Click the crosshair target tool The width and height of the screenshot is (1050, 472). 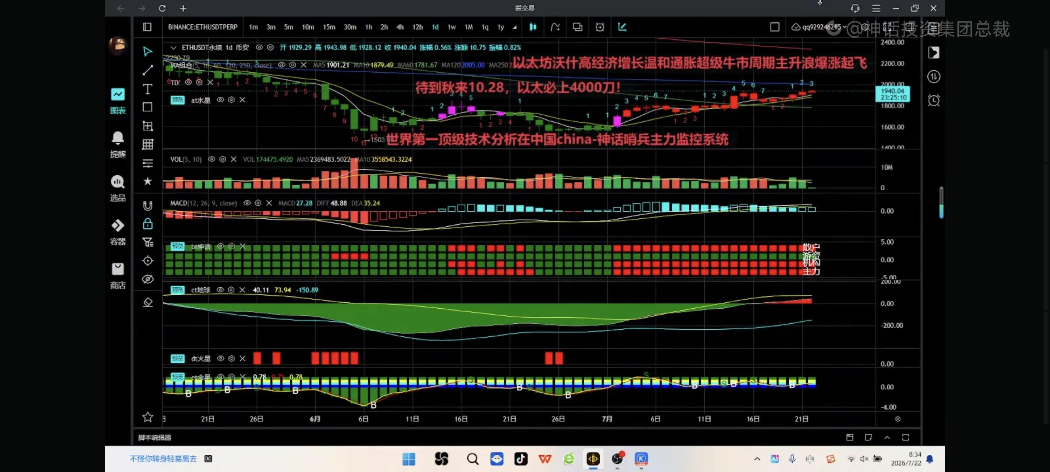tap(147, 261)
